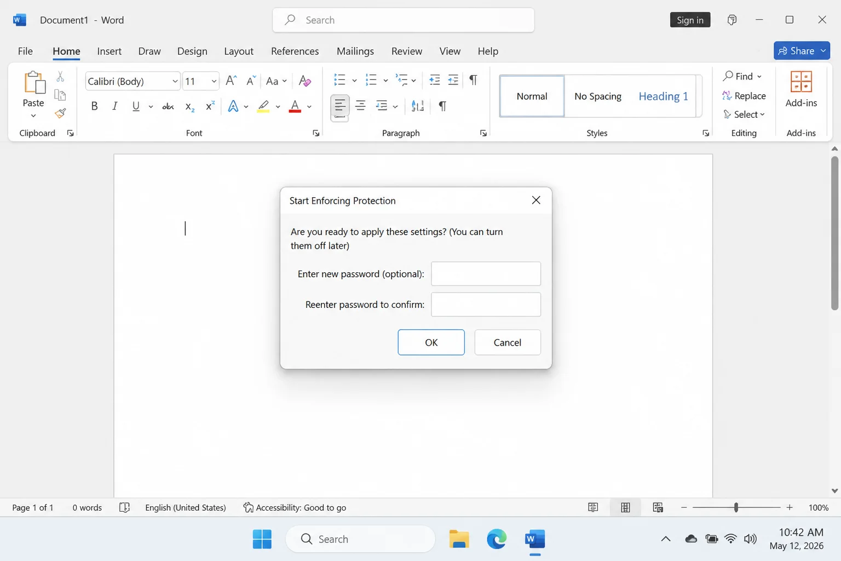
Task: Launch Paragraph settings dialog launcher
Action: pos(483,133)
